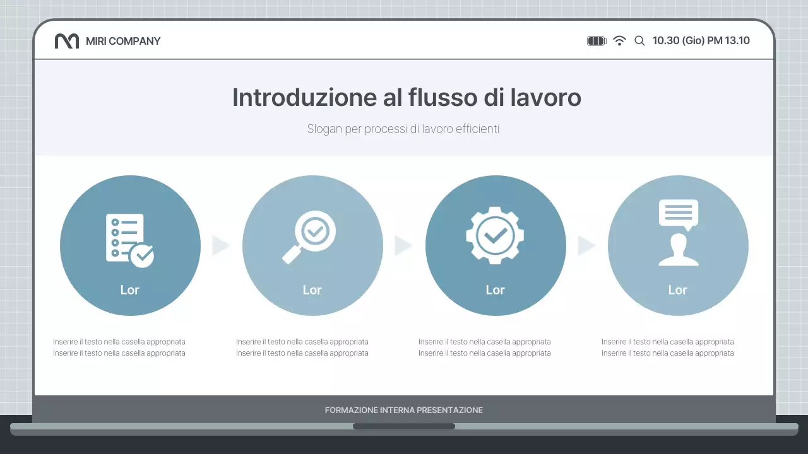Open the FORMAZIONE INTERNA PRESENTAZIONE footer link
Screen dimensions: 808x454
(x=403, y=409)
